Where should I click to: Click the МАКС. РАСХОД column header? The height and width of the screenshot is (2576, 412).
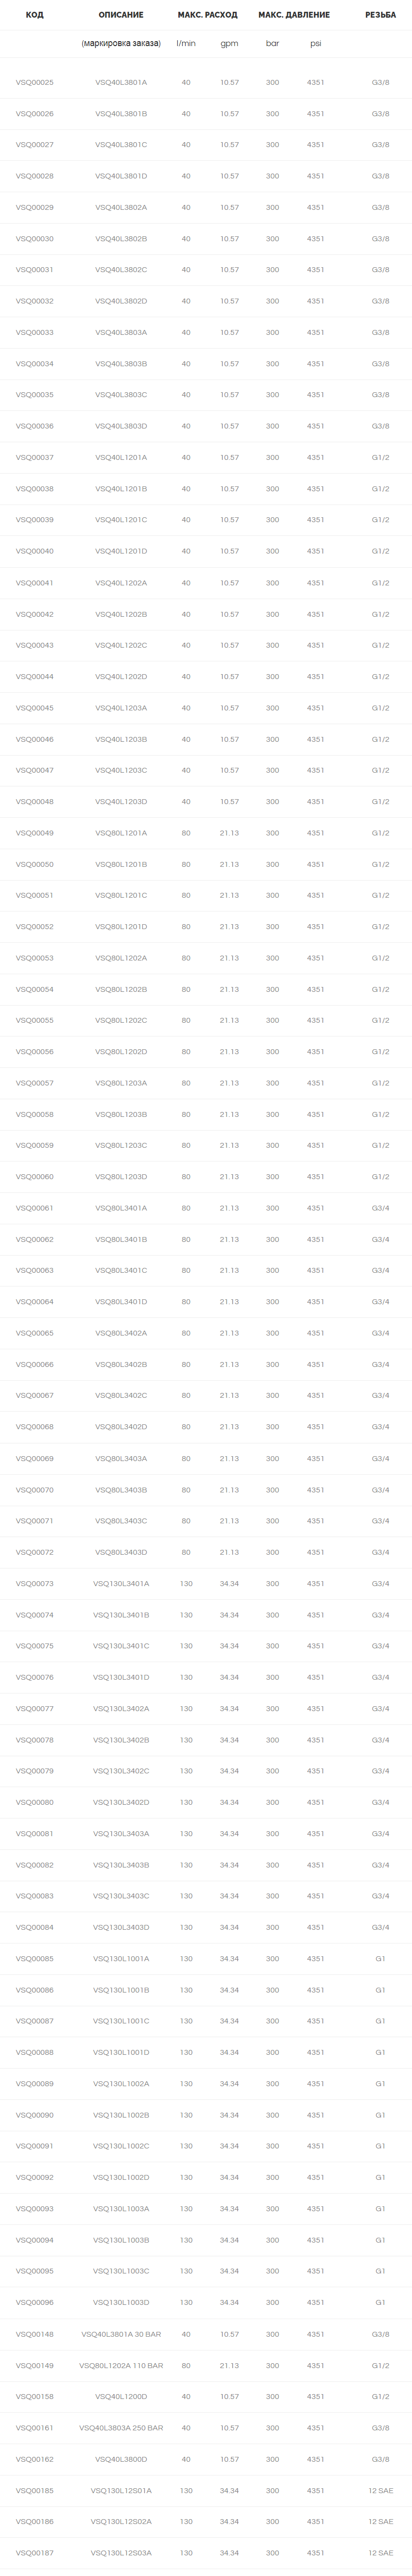(x=207, y=15)
